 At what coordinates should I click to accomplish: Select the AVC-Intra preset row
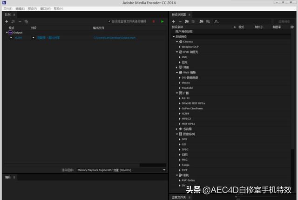click(x=188, y=180)
